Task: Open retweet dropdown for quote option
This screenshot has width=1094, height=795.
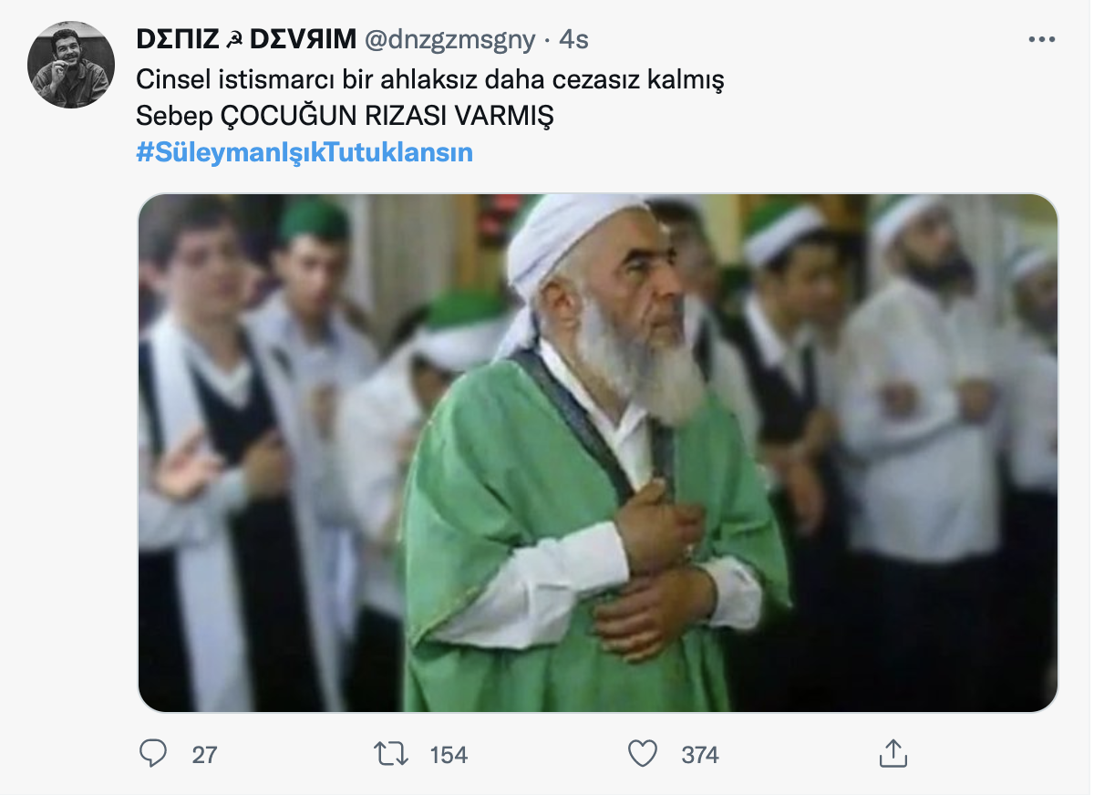Action: click(394, 754)
